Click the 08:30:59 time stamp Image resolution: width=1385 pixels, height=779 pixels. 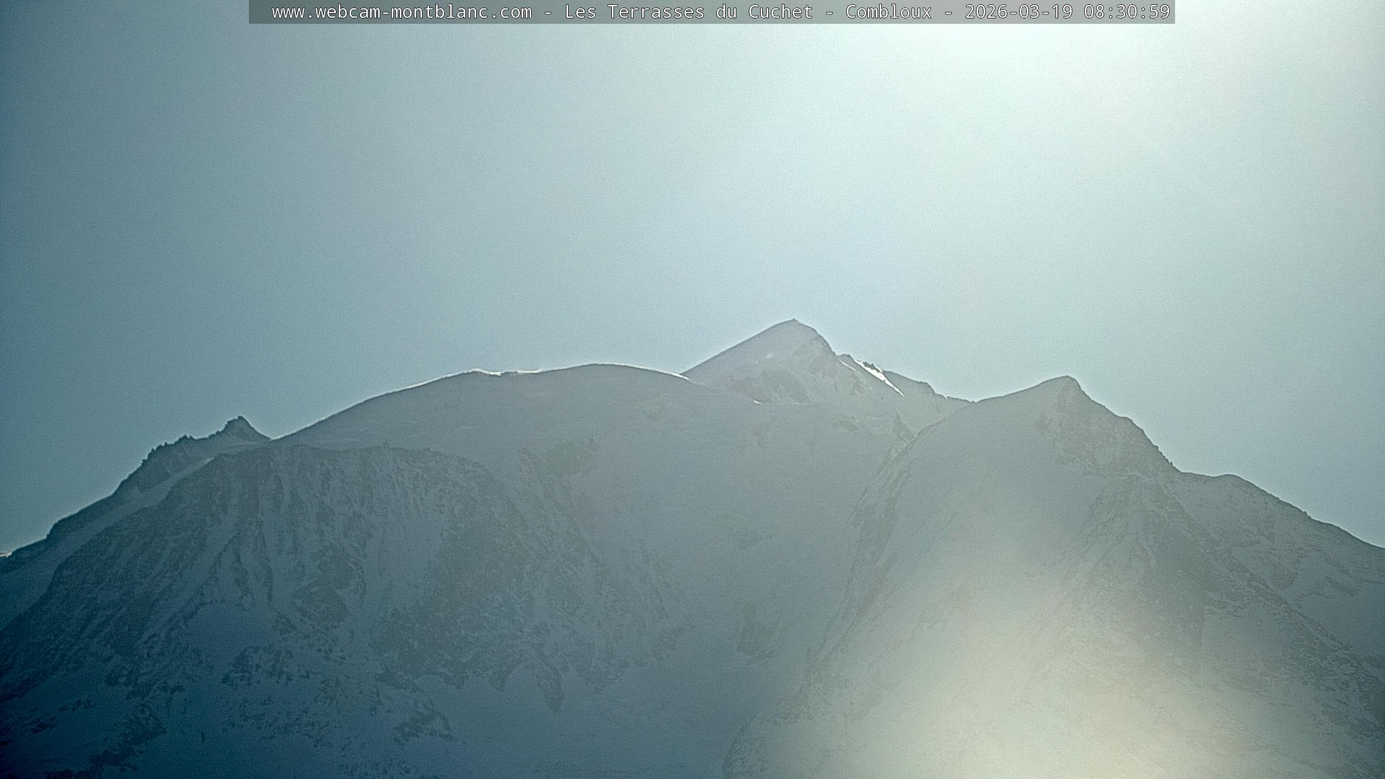click(1126, 12)
